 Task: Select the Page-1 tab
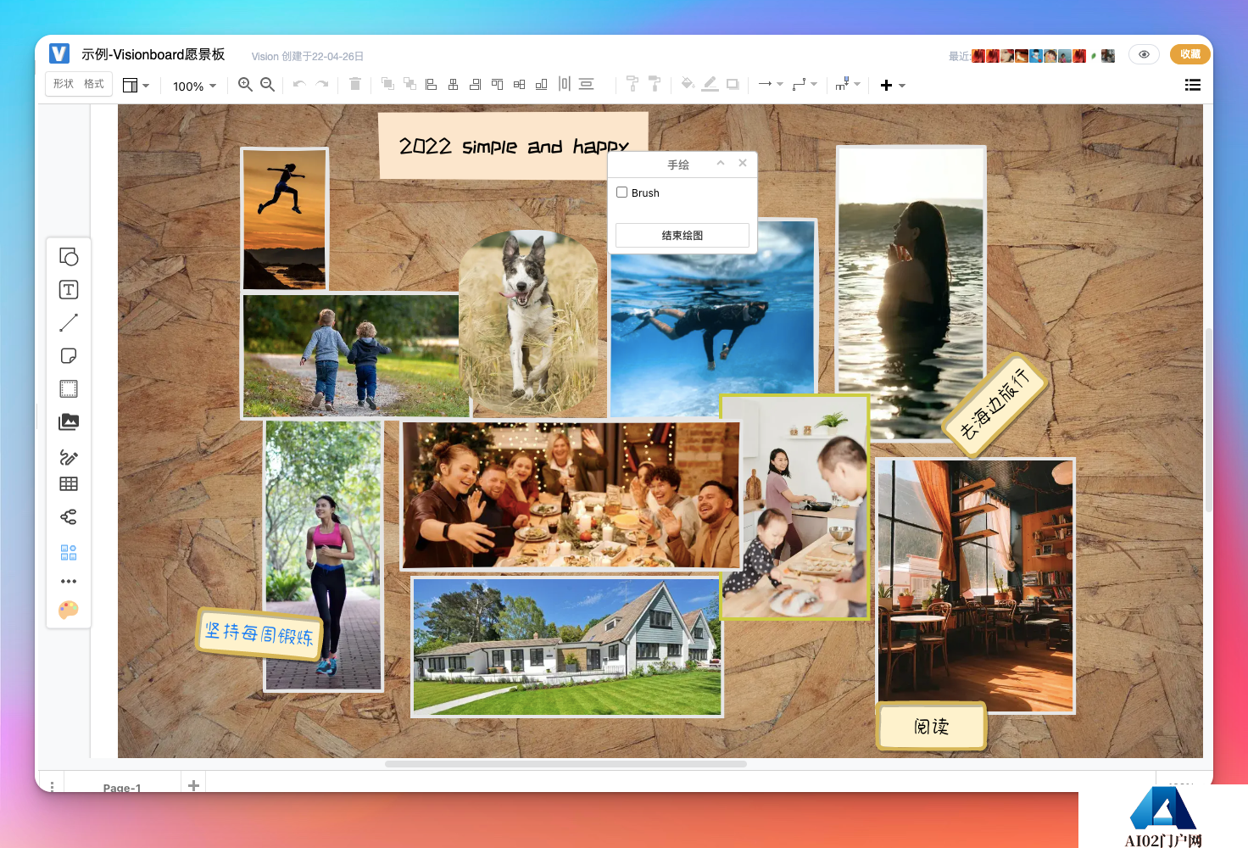(x=122, y=787)
